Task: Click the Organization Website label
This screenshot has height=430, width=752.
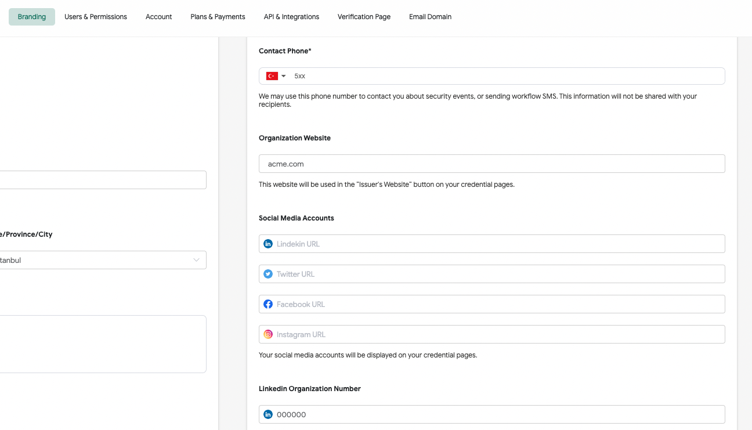Action: click(x=295, y=138)
